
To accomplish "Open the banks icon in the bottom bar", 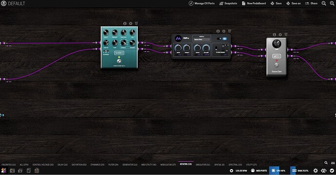I will click(20, 171).
